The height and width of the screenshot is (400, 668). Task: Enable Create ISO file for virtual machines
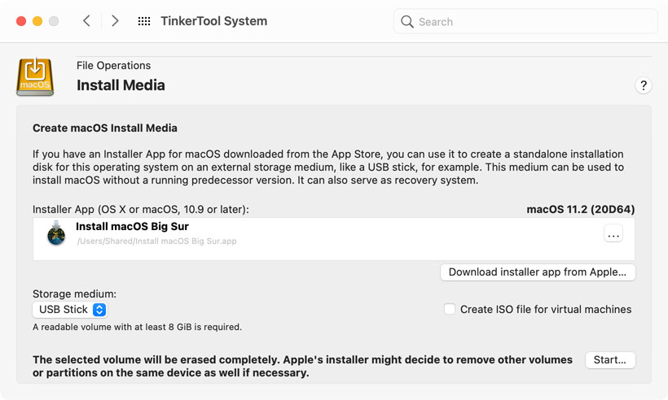click(x=450, y=309)
